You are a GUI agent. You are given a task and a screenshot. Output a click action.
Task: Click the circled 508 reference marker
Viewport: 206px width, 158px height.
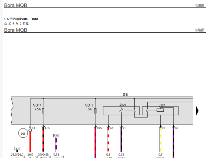click(x=23, y=133)
